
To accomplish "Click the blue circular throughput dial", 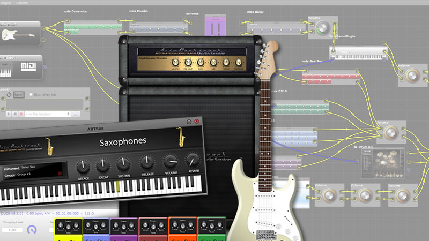I will click(32, 230).
